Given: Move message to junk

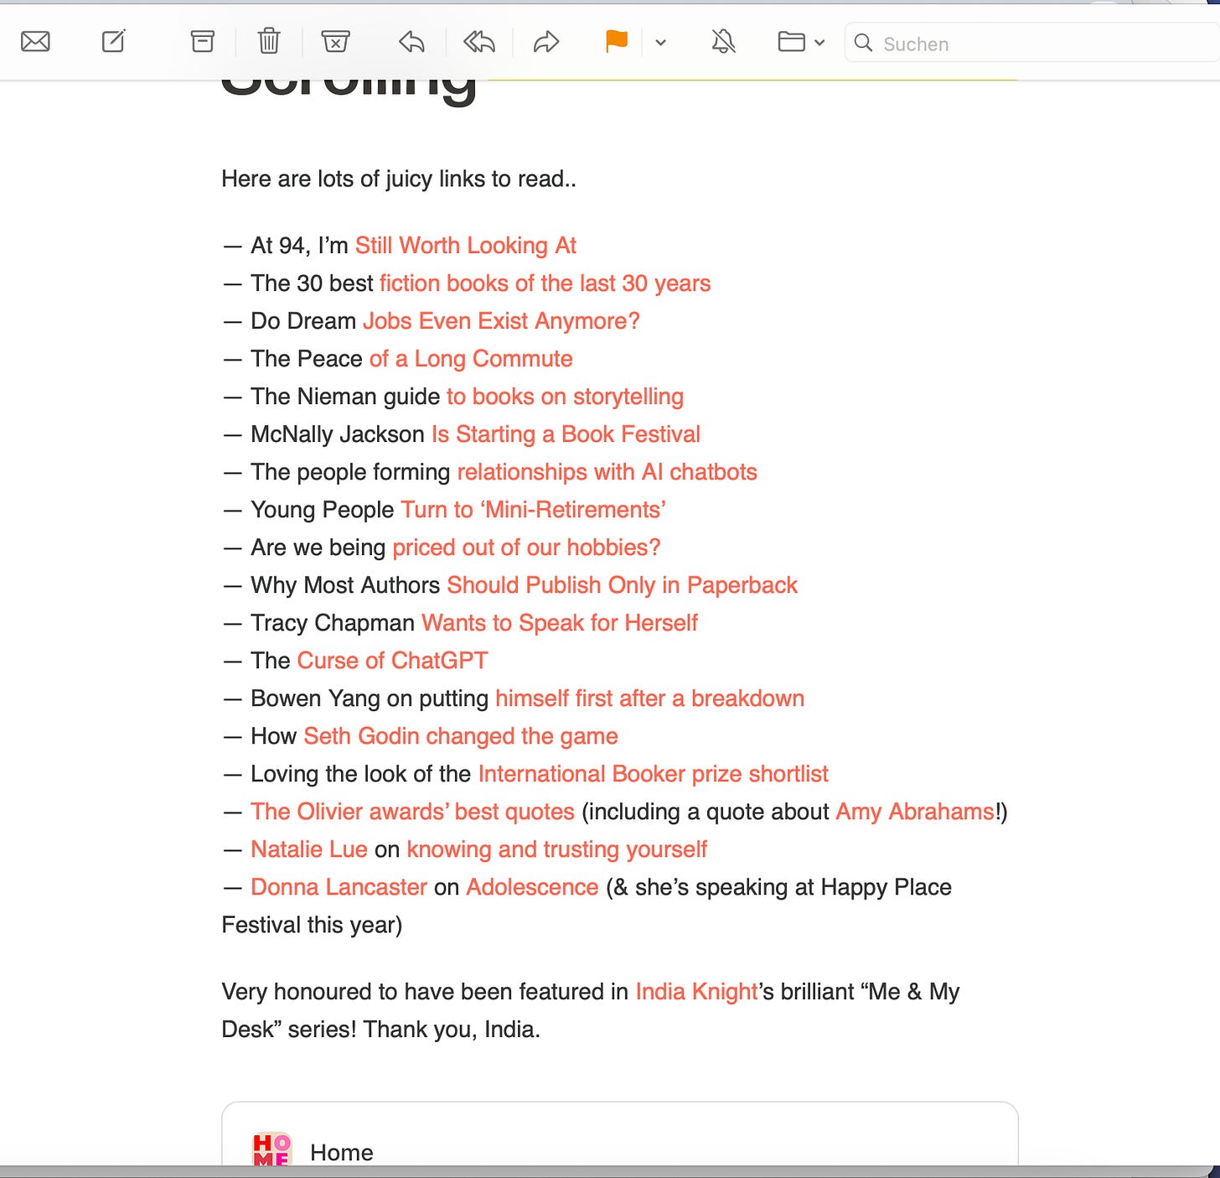Looking at the screenshot, I should 335,41.
